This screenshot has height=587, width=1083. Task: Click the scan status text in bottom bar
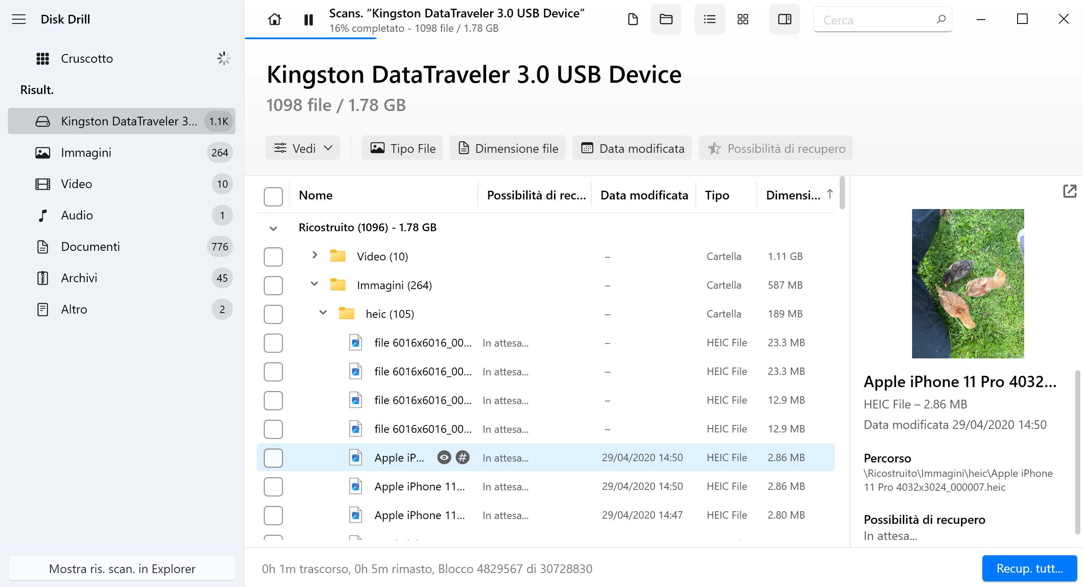(x=427, y=569)
